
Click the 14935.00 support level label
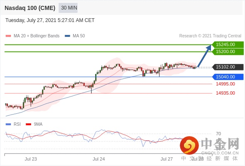(x=225, y=93)
